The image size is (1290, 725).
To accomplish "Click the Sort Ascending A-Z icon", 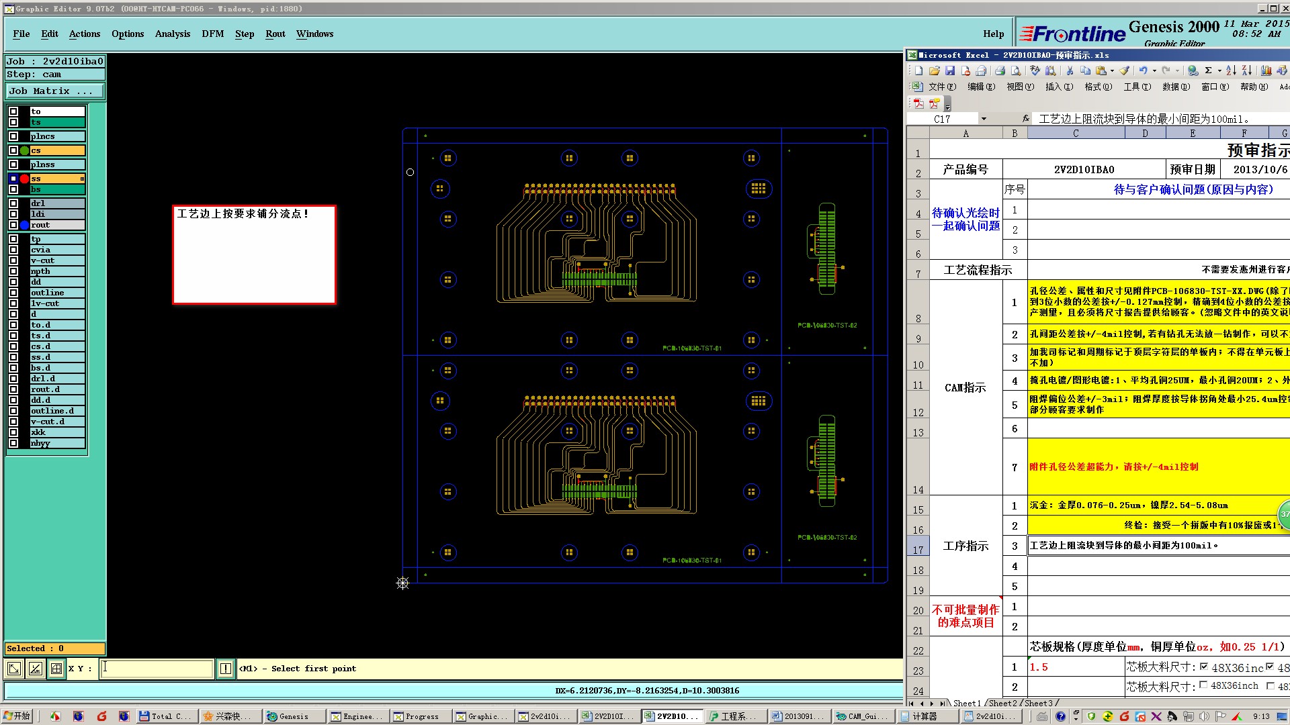I will pyautogui.click(x=1231, y=70).
